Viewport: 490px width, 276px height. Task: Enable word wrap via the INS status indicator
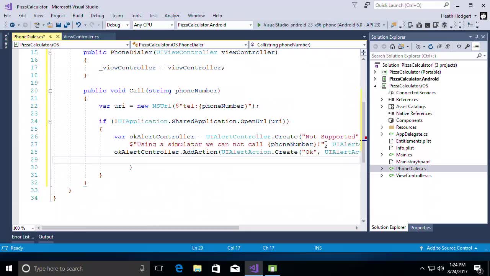tap(318, 248)
